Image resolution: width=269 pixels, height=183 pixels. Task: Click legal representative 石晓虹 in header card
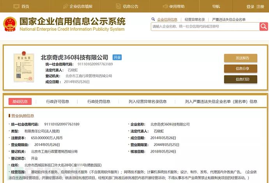(x=73, y=70)
